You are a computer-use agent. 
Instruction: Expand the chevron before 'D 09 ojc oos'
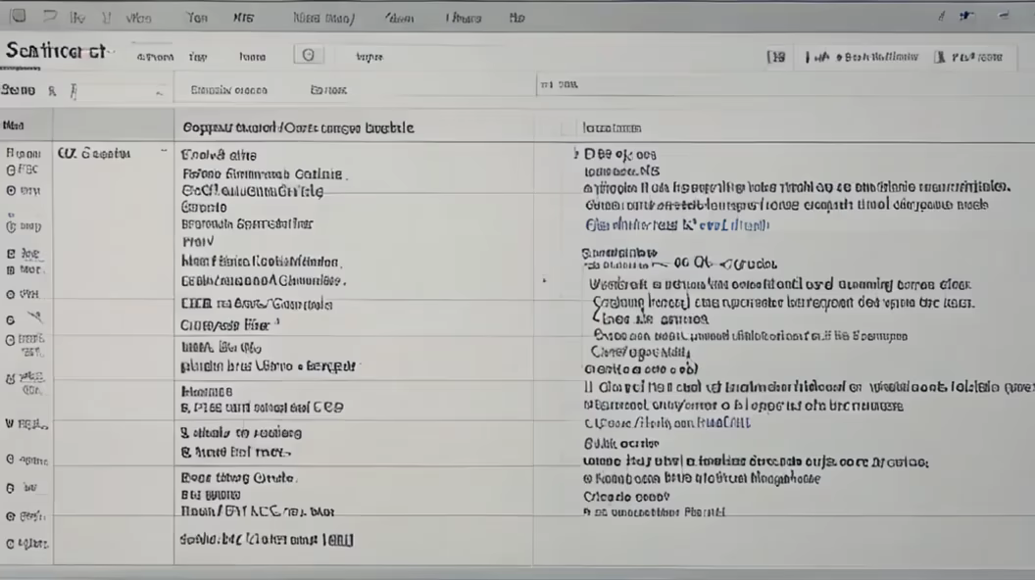(575, 154)
